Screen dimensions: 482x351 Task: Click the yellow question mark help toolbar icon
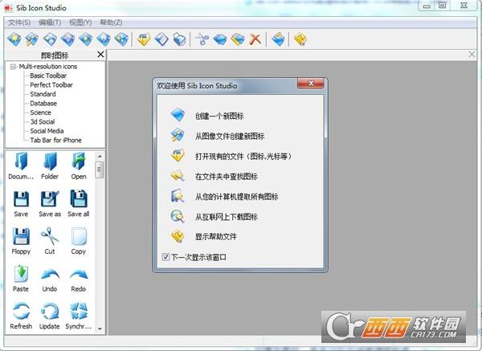300,39
